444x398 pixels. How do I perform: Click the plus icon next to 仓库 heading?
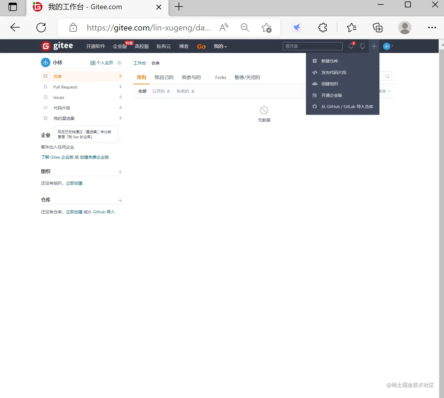[120, 200]
